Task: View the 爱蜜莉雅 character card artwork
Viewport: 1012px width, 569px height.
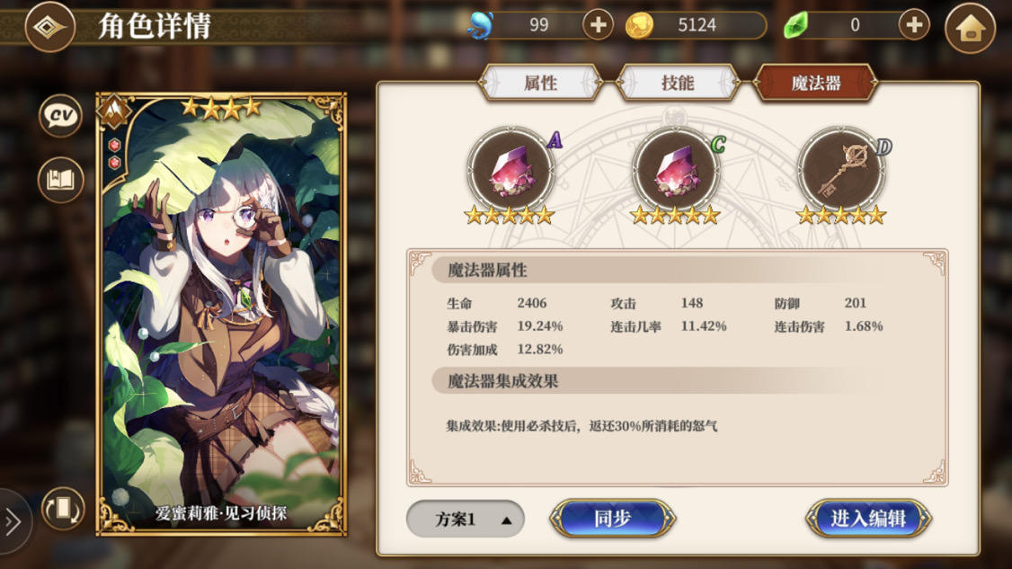Action: point(221,314)
